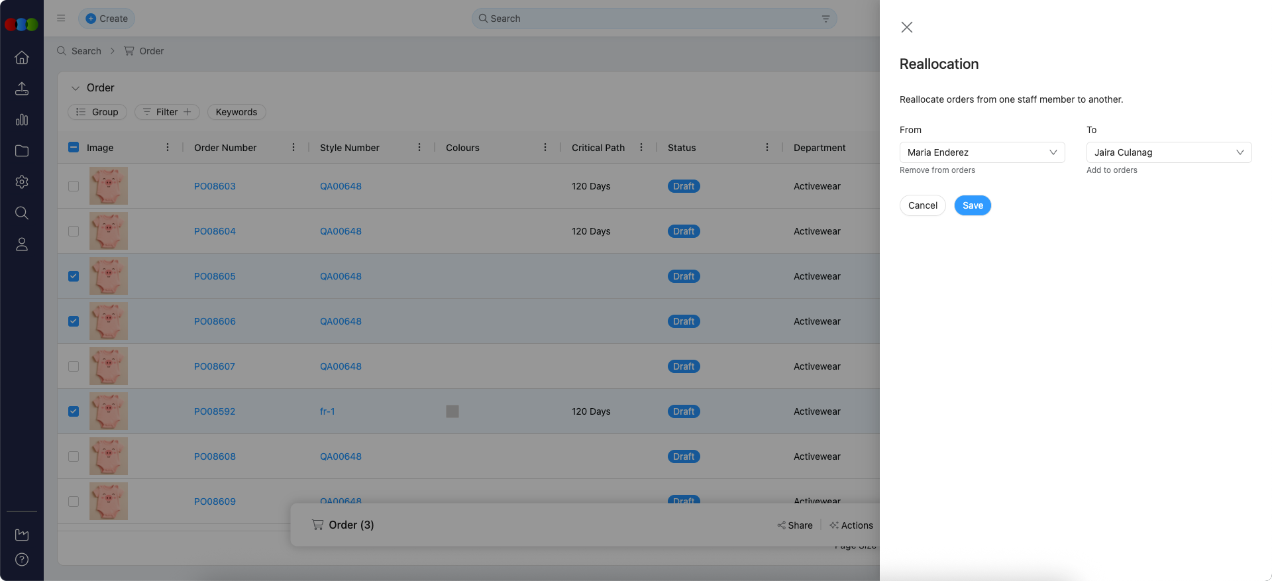Screen dimensions: 1272x581
Task: Open settings gear in sidebar
Action: pos(22,182)
